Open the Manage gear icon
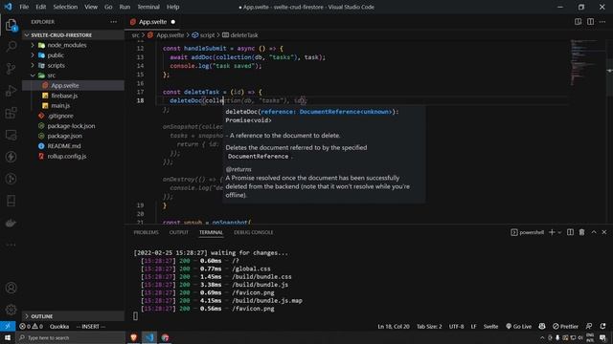This screenshot has width=613, height=344. (11, 310)
